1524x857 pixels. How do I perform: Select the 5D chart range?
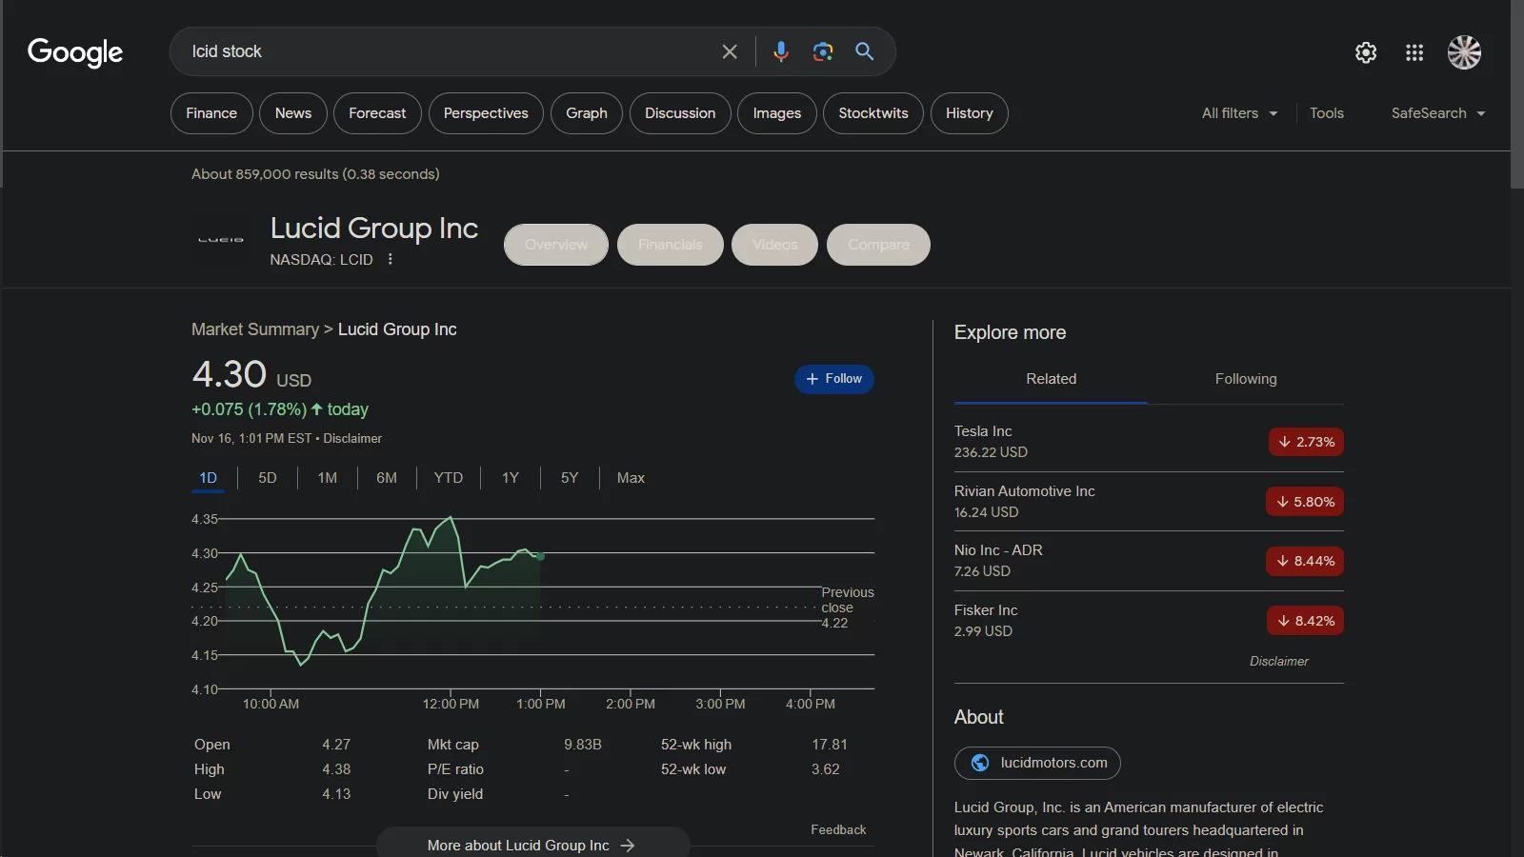(x=268, y=478)
